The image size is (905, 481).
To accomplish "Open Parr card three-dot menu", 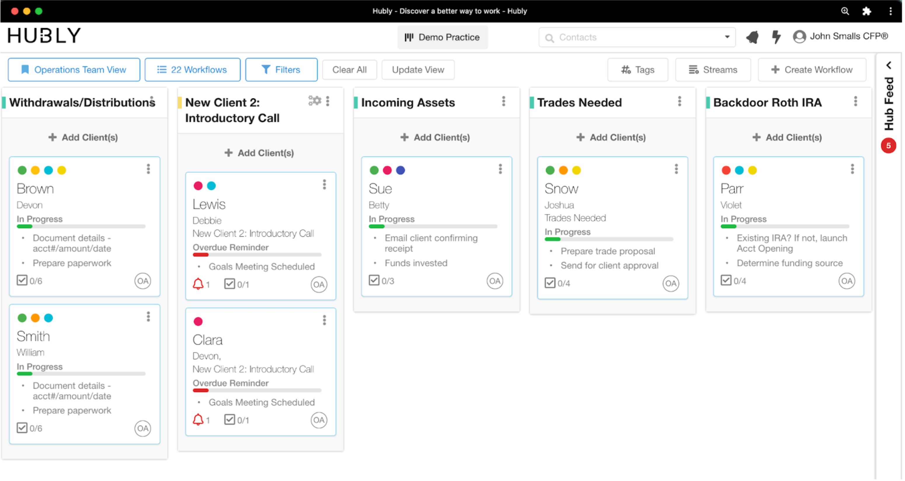I will coord(852,169).
